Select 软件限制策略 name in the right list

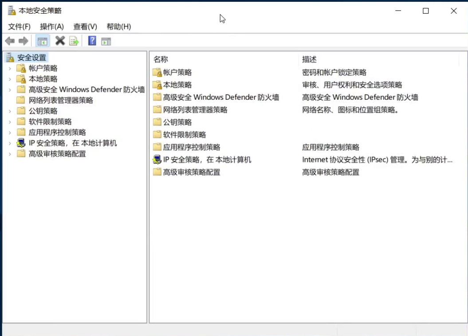click(185, 135)
